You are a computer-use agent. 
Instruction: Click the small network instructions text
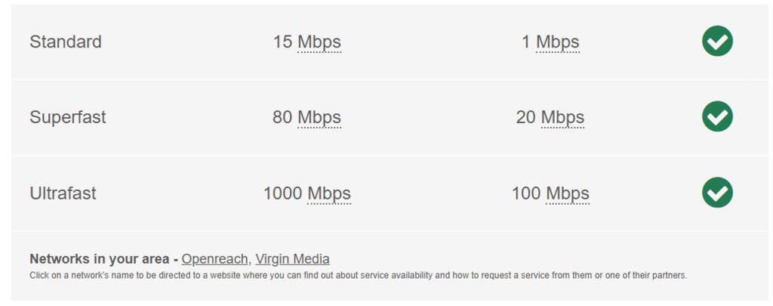(358, 276)
